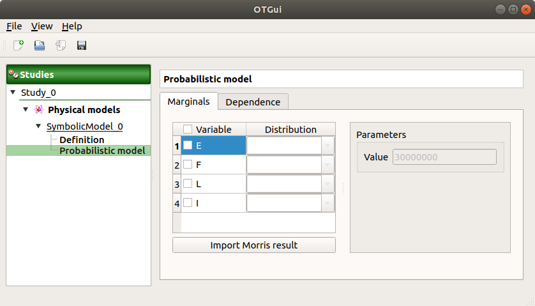Enable the checkbox for variable E
This screenshot has height=306, width=535.
tap(188, 145)
